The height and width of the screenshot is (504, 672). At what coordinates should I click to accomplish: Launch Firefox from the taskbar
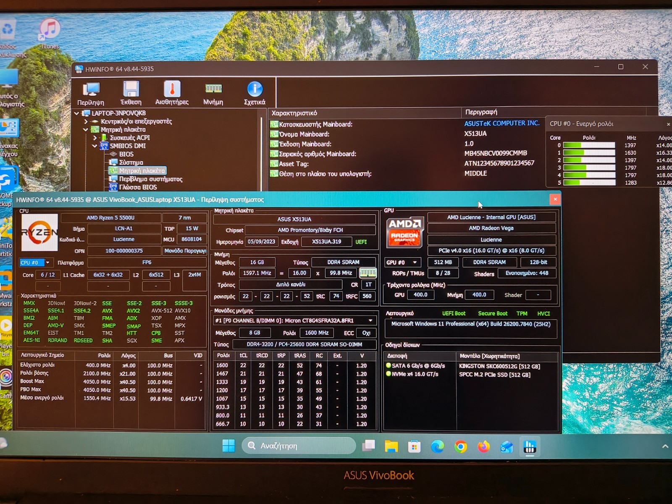pos(483,446)
